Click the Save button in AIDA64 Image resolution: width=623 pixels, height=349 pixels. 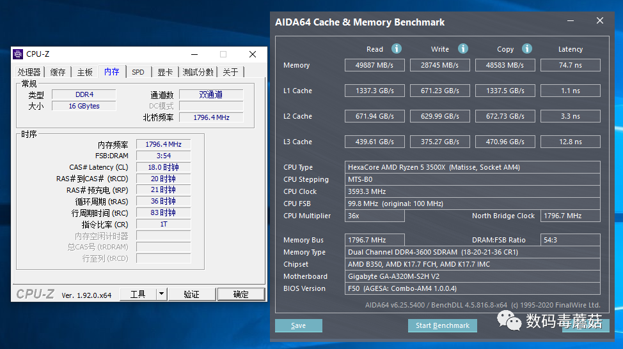tap(299, 325)
